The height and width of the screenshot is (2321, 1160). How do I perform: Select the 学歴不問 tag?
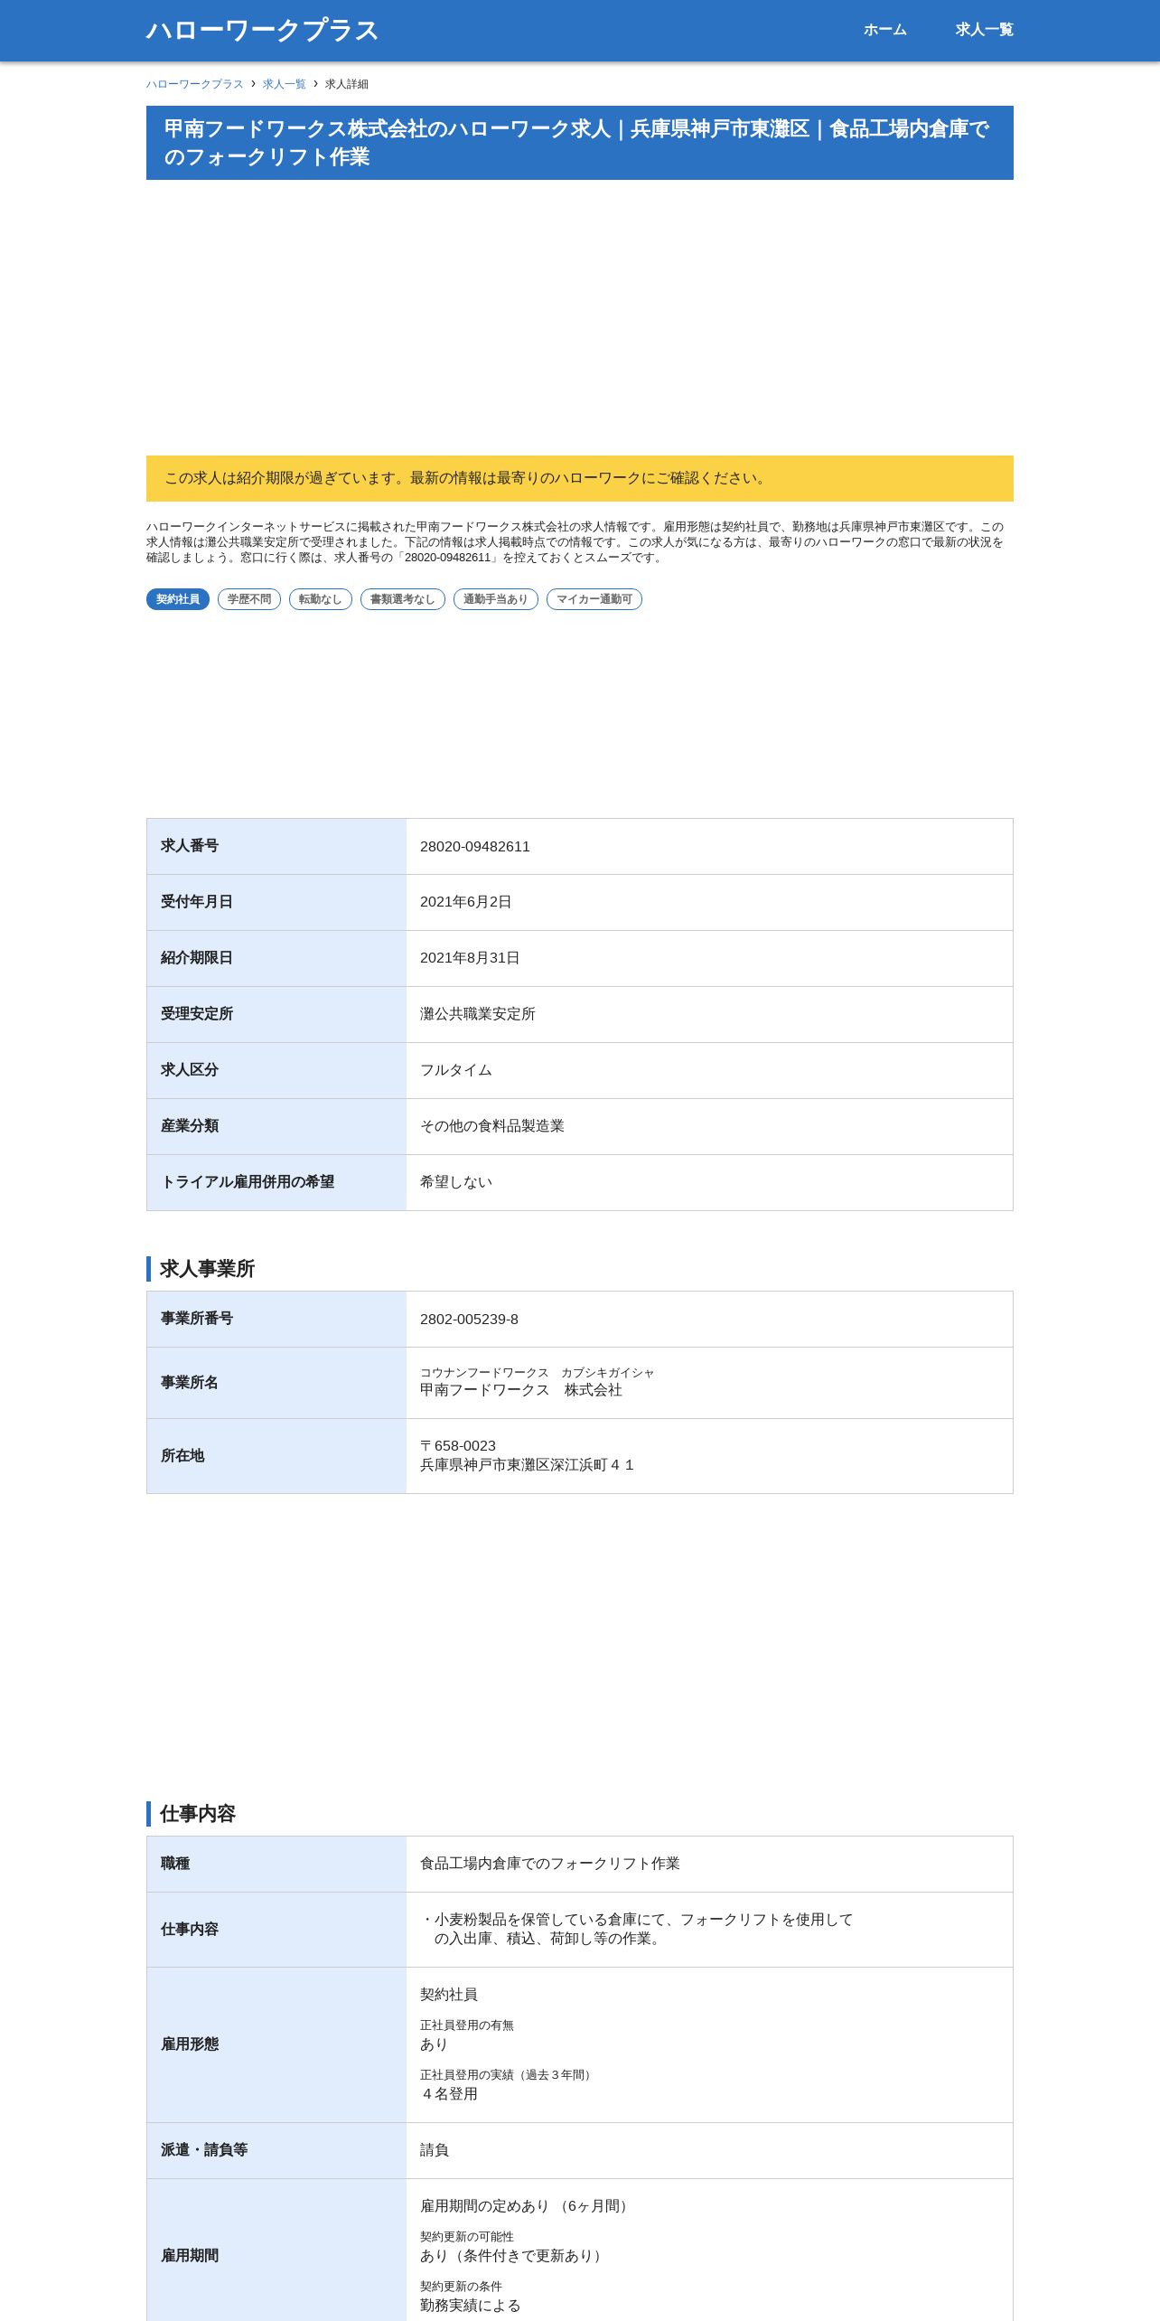[x=249, y=599]
